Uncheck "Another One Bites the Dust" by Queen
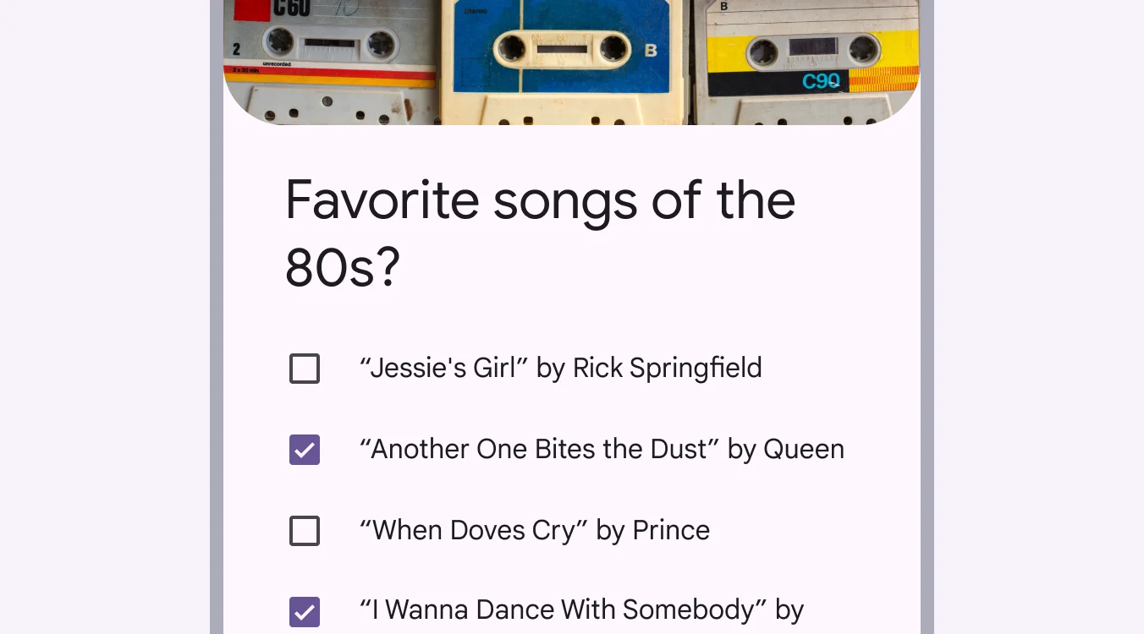The image size is (1144, 634). tap(305, 450)
